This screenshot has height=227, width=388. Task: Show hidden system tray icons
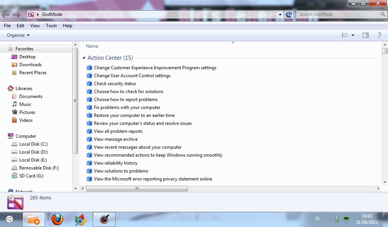[x=328, y=219]
